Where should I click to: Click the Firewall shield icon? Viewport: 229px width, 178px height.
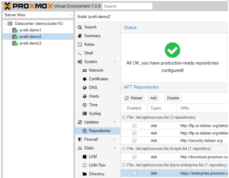80,139
